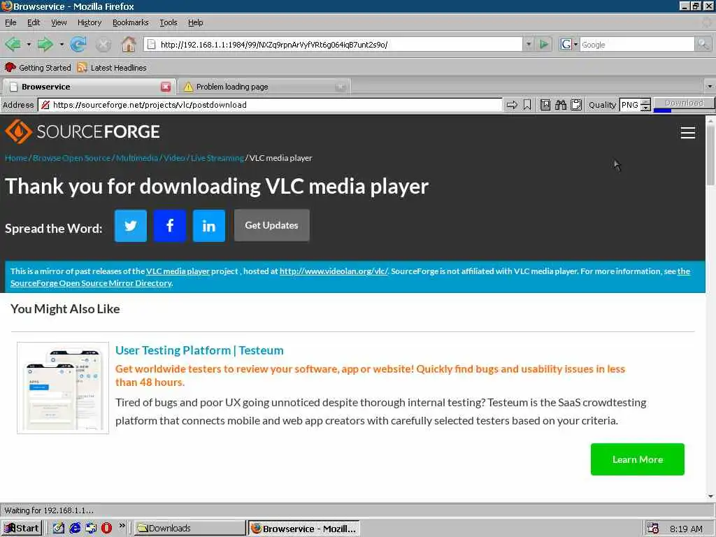Open the Forward history dropdown arrow
716x537 pixels.
point(62,45)
